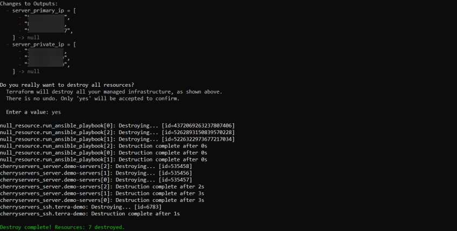
Task: Click the green "Destroy complete!" summary line
Action: [x=62, y=227]
